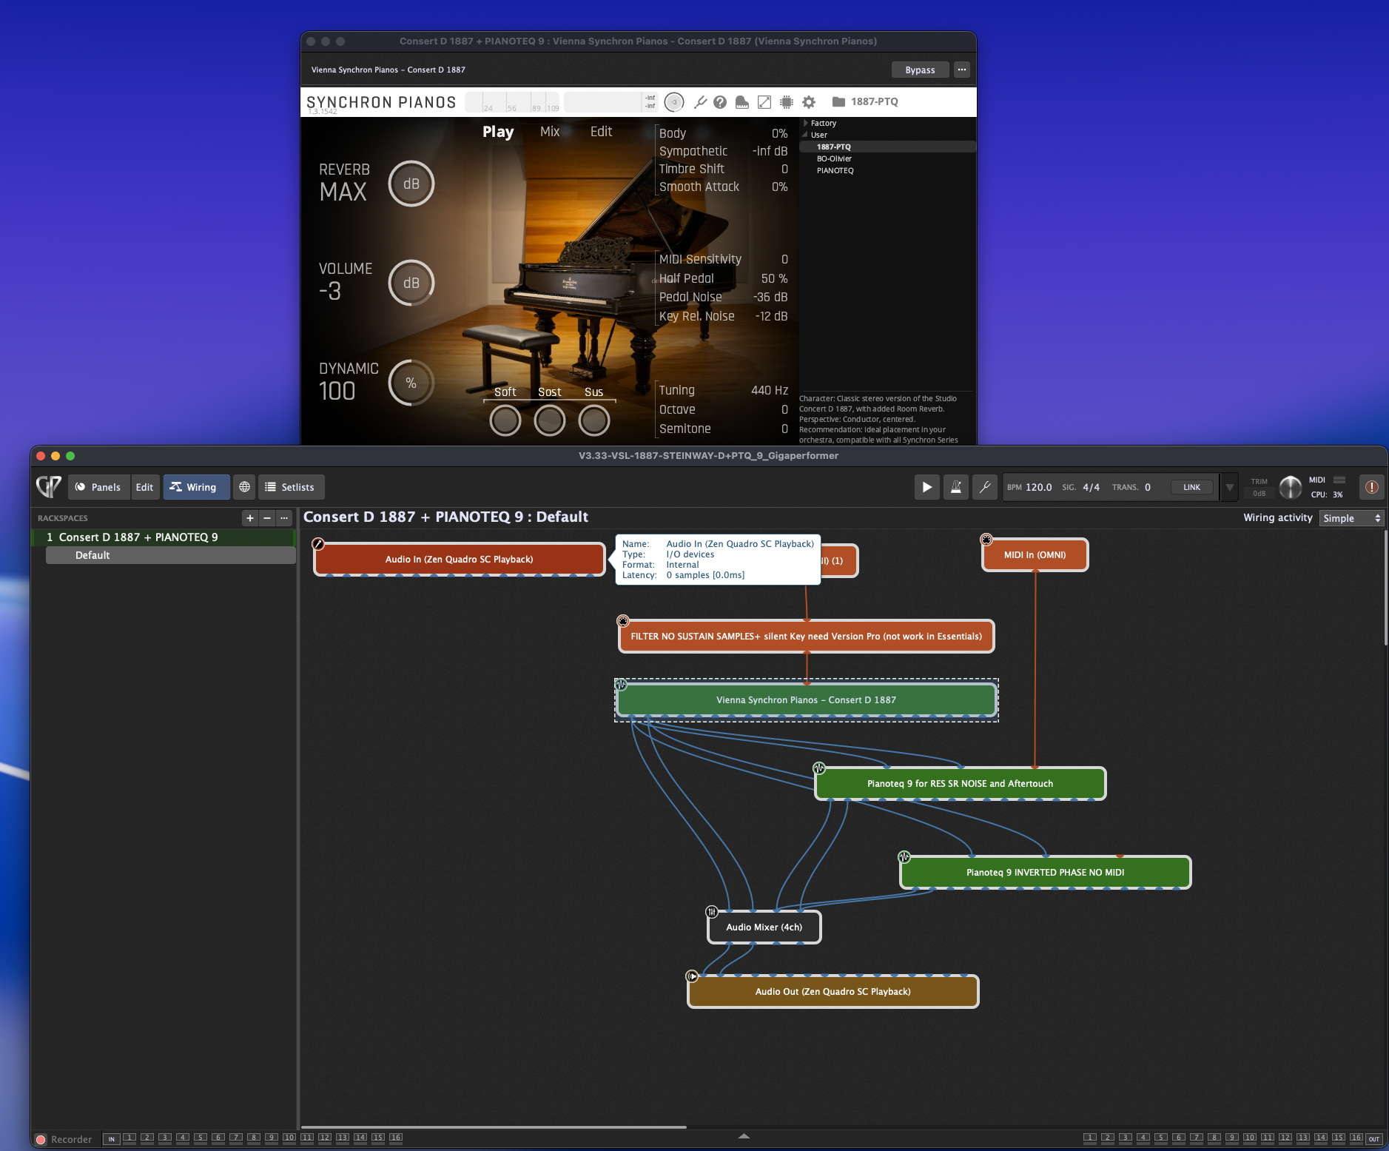Expand the bottom panel up arrow
This screenshot has height=1151, width=1389.
pyautogui.click(x=744, y=1135)
